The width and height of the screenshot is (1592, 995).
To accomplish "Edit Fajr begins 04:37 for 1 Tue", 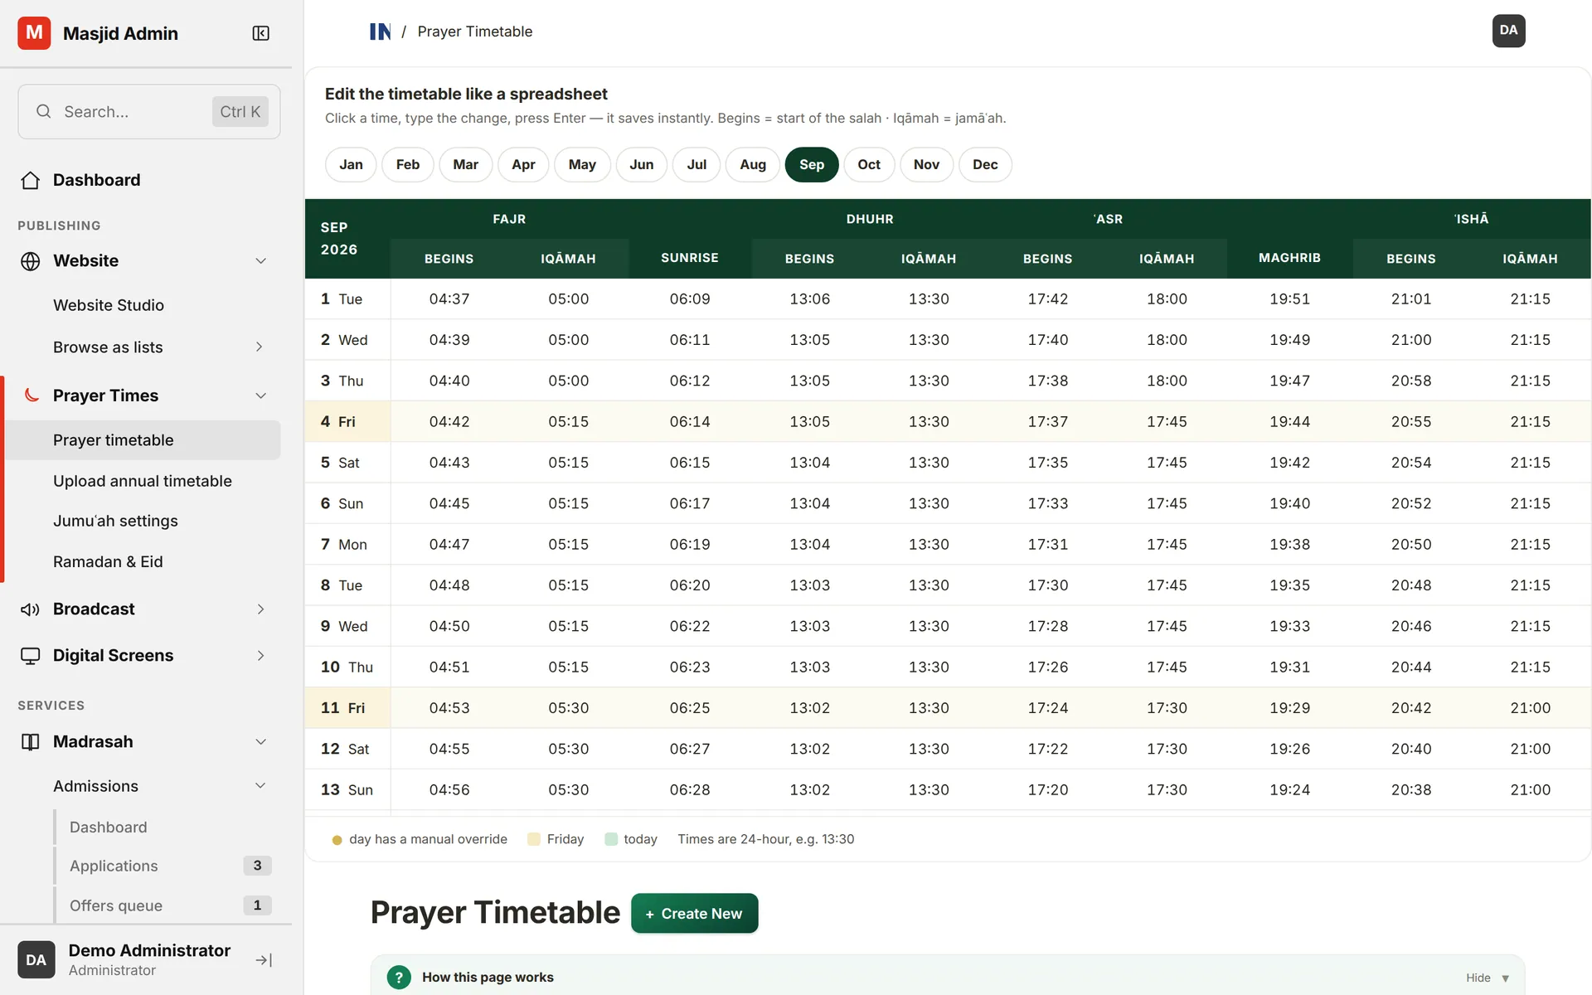I will (449, 299).
